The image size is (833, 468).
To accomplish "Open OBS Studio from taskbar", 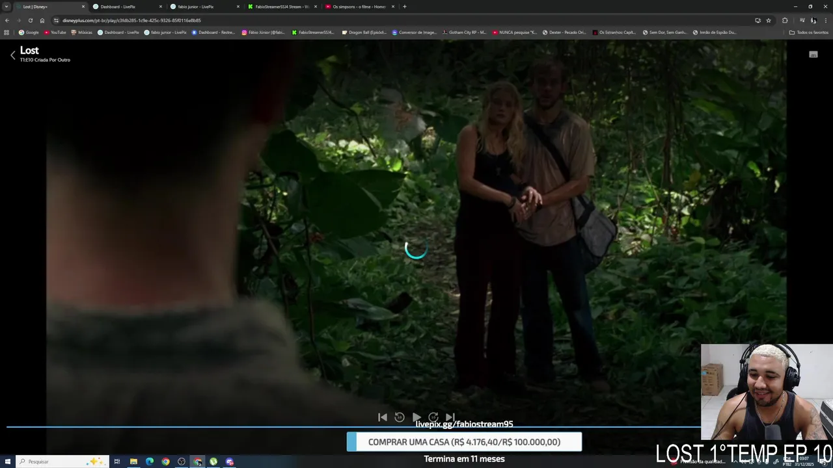I will click(x=182, y=461).
